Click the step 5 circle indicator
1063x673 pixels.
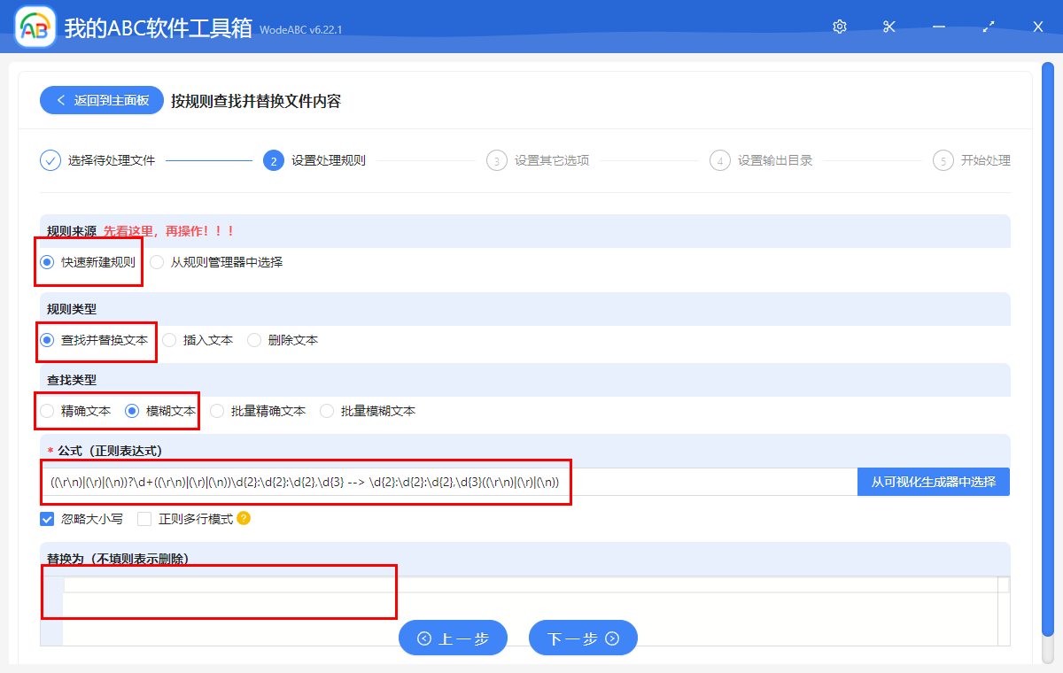coord(943,160)
